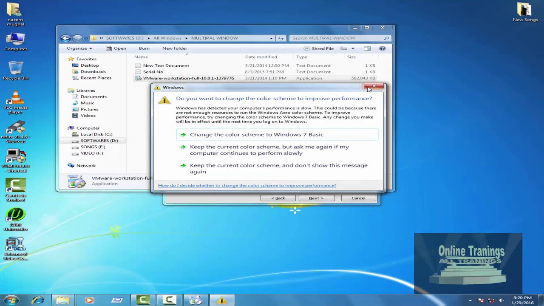Open the recent pages dropdown beside navigation arrows
Image resolution: width=544 pixels, height=306 pixels.
85,38
